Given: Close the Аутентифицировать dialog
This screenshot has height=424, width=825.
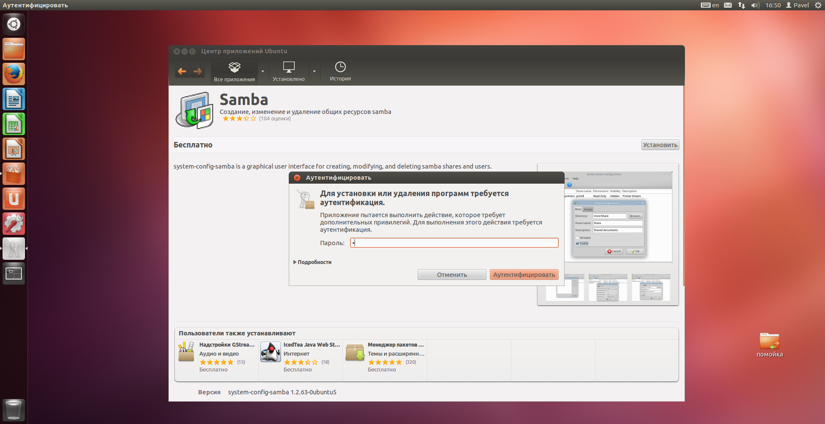Looking at the screenshot, I should pos(297,178).
